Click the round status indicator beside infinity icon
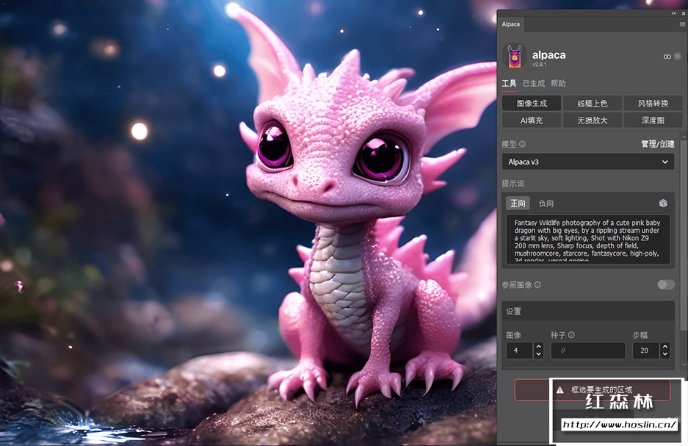This screenshot has width=688, height=446. [678, 56]
